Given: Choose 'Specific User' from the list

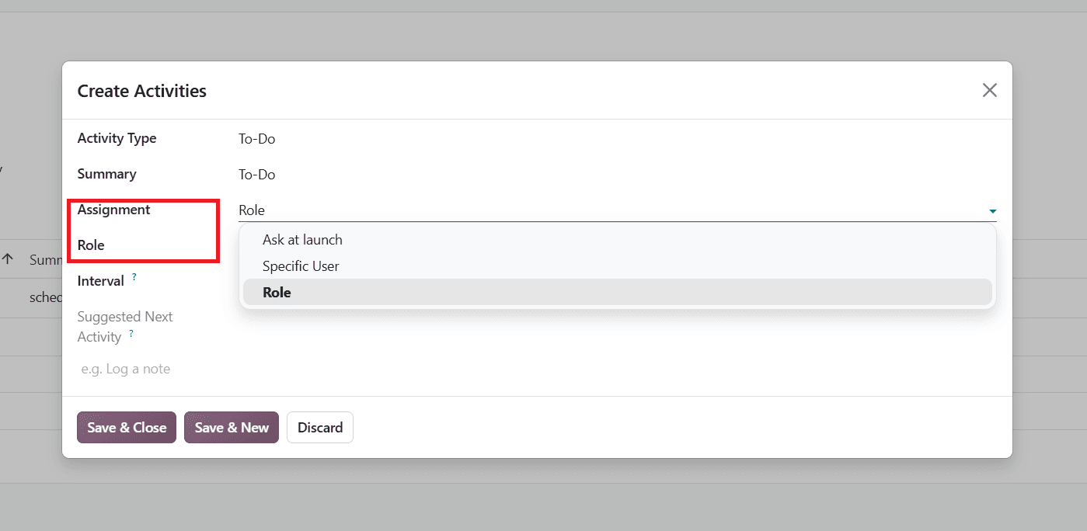Looking at the screenshot, I should (x=618, y=266).
